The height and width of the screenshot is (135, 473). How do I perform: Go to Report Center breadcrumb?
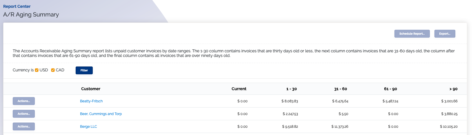[x=17, y=6]
